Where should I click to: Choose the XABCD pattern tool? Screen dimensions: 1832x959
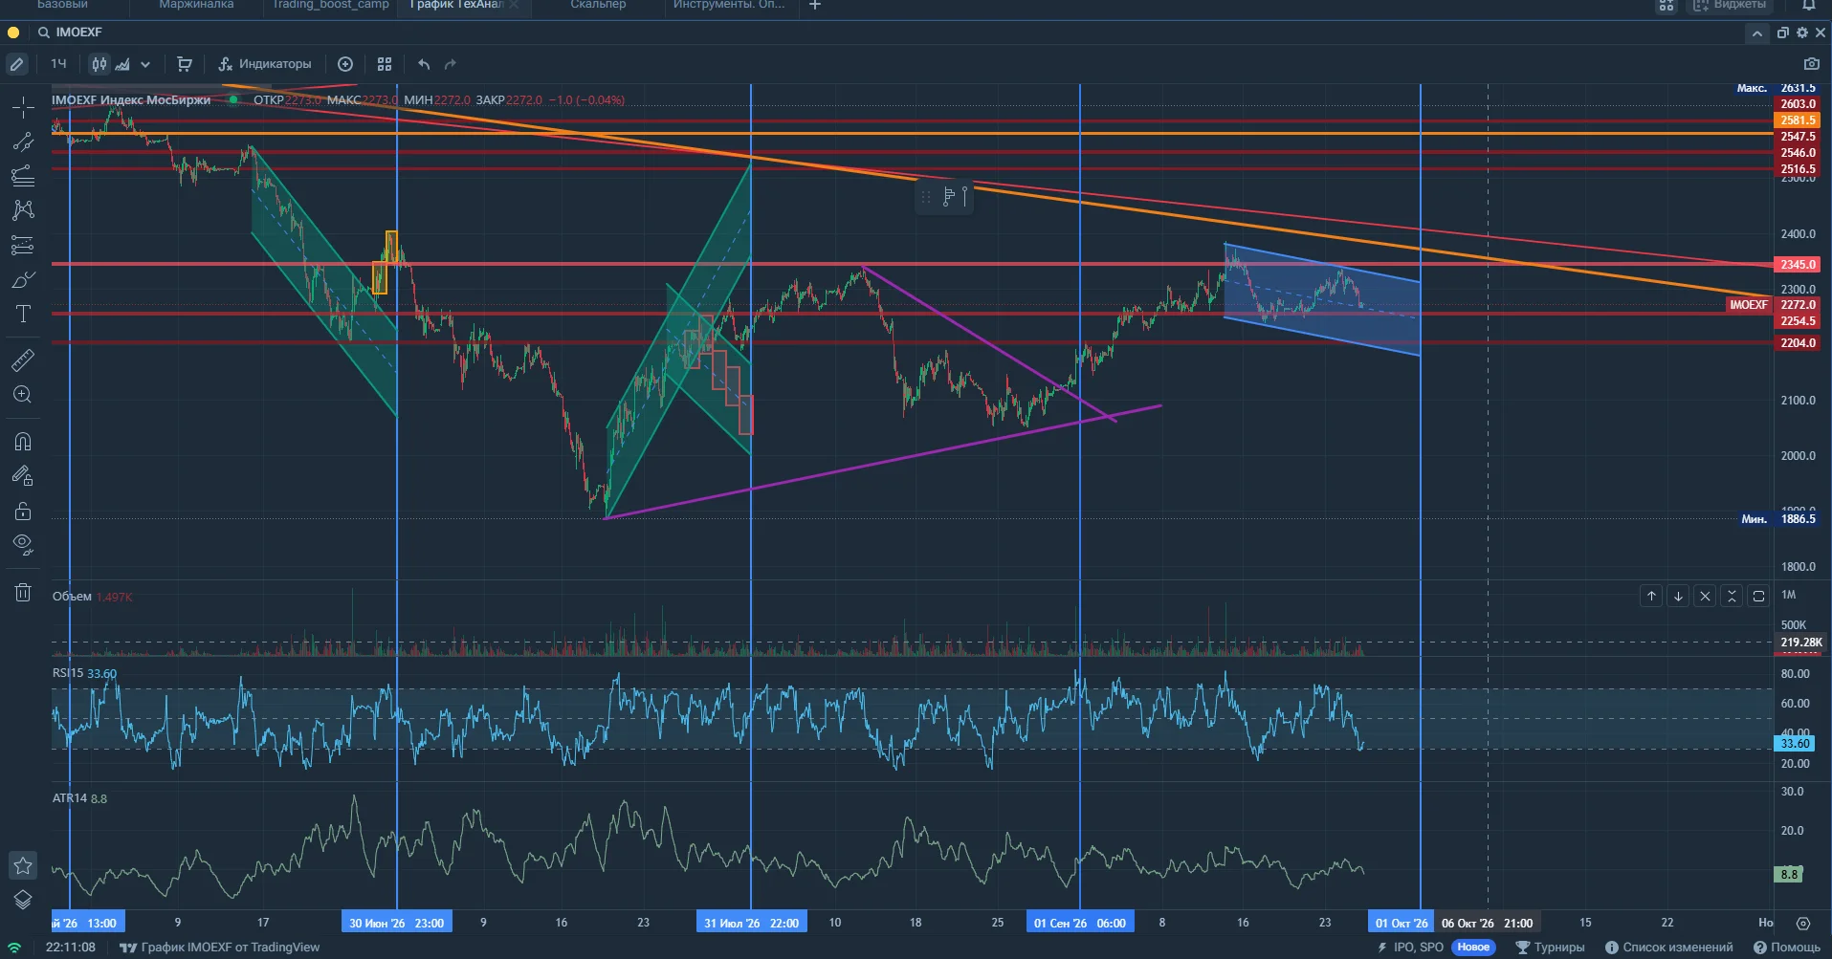coord(23,210)
